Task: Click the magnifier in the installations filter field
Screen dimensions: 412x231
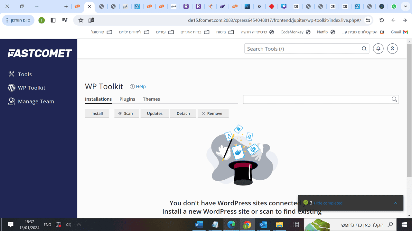Action: pyautogui.click(x=394, y=99)
